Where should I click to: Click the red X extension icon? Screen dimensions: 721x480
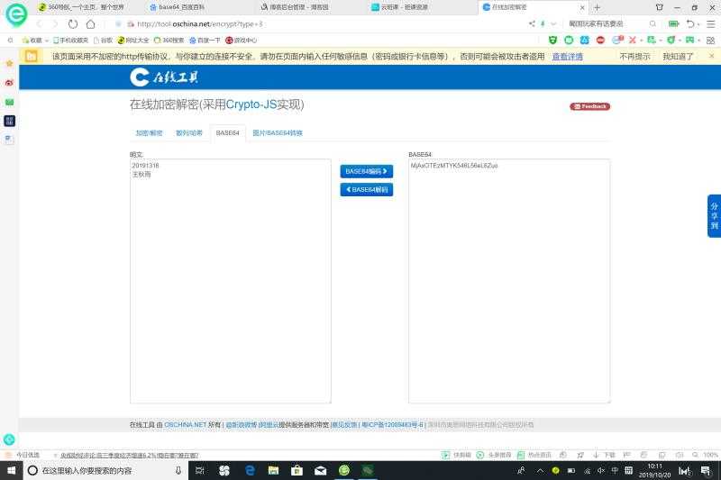[633, 40]
